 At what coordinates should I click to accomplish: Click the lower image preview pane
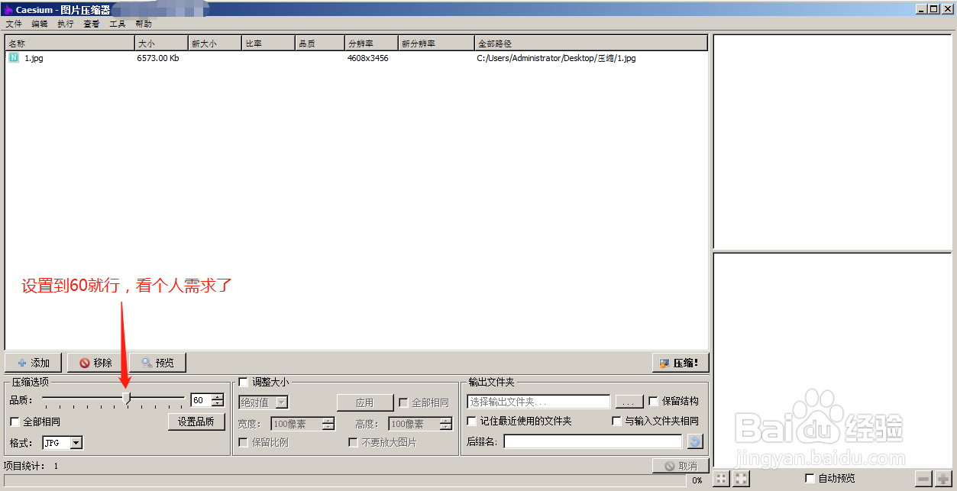pos(833,360)
